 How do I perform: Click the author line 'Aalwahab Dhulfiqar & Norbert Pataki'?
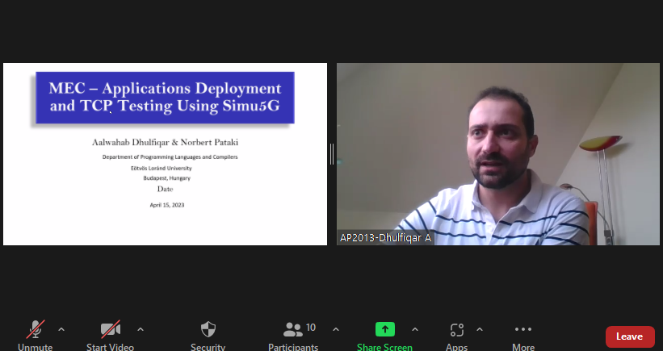click(165, 142)
